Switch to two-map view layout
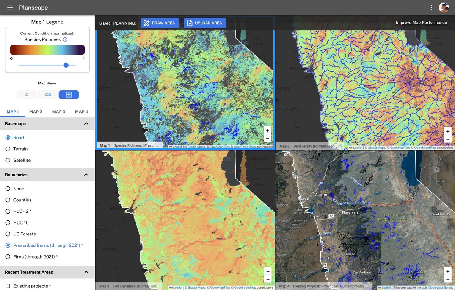This screenshot has height=290, width=455. [47, 95]
